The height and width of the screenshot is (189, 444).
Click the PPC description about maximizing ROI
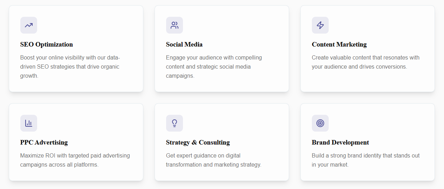coord(75,160)
